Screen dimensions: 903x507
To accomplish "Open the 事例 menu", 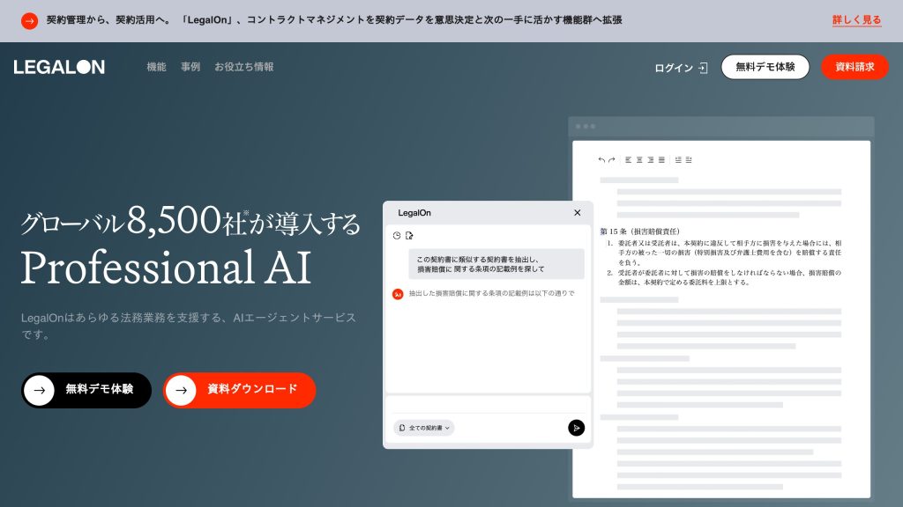I will [x=190, y=67].
